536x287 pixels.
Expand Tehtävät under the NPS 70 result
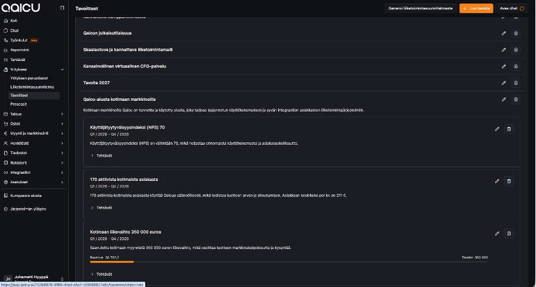click(101, 155)
